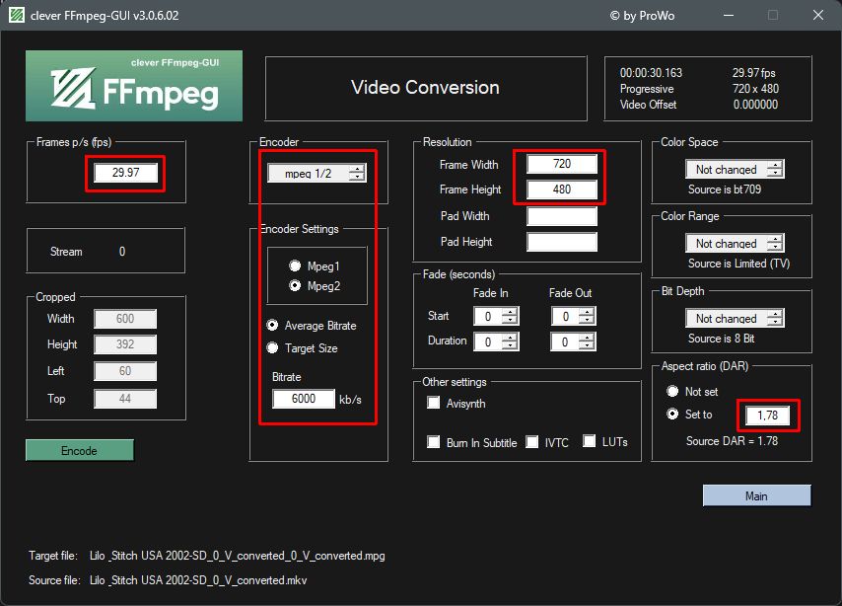
Task: Enable the Avisynth checkbox
Action: pos(434,403)
